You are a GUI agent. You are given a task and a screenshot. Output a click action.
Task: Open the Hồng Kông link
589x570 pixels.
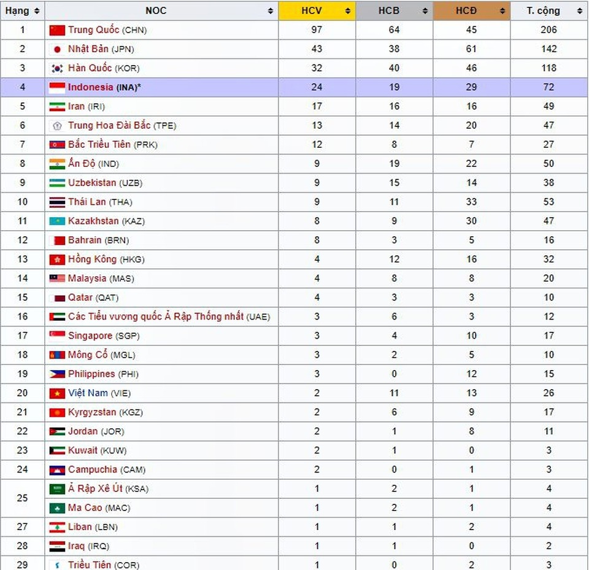point(93,260)
